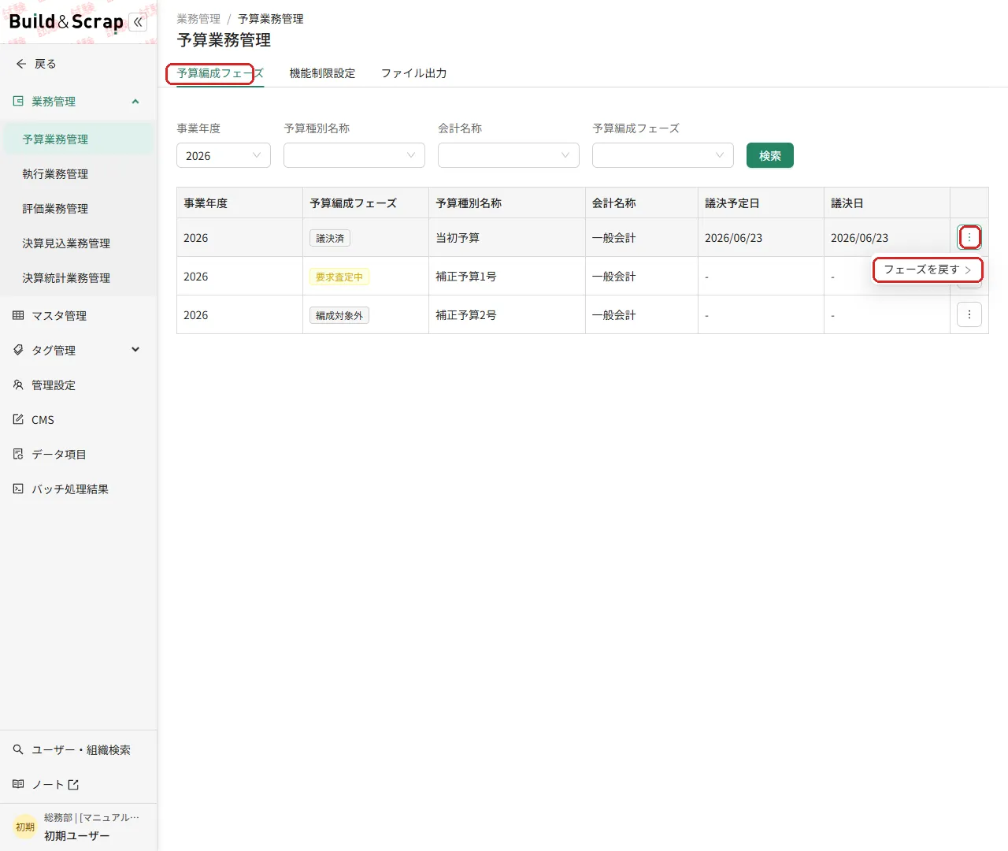The image size is (1008, 851).
Task: Open the three-dot menu for 当初予算 row
Action: (969, 237)
